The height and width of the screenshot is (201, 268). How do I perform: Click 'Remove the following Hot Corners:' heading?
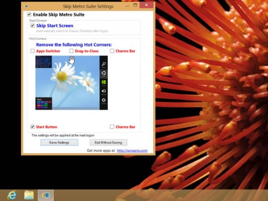(74, 45)
